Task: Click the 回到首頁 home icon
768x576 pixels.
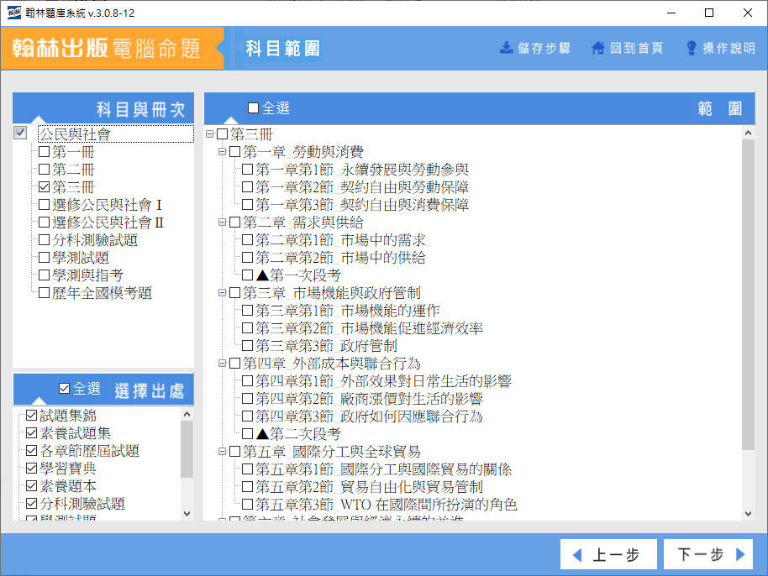Action: click(598, 48)
